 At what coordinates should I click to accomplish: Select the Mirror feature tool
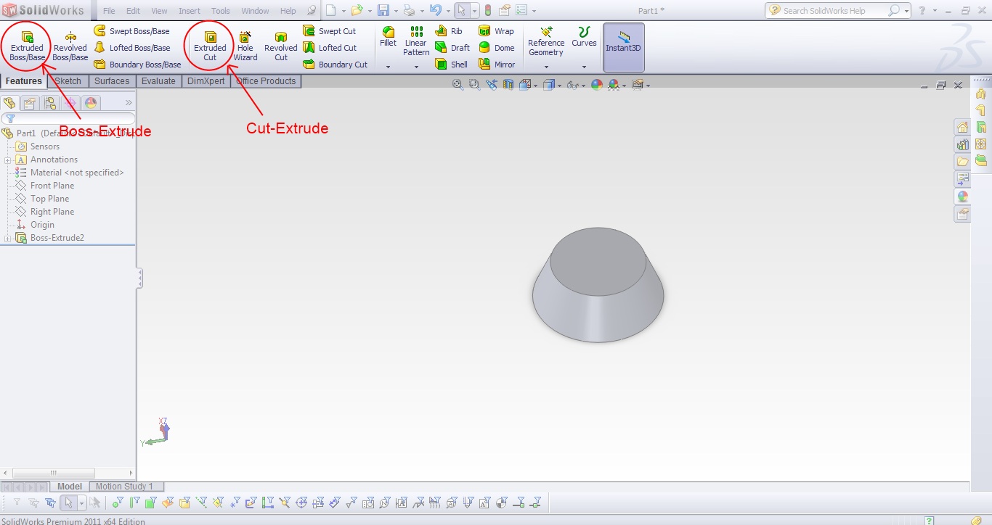(x=499, y=64)
